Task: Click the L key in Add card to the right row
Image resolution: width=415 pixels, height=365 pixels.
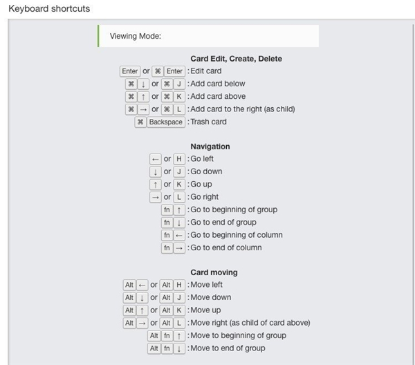Action: [178, 109]
